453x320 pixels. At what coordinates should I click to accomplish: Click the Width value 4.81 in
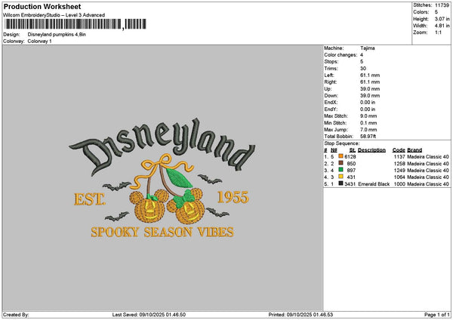(x=442, y=26)
